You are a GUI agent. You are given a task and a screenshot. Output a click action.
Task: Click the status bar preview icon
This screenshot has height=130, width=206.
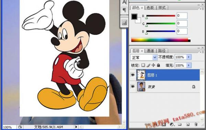click(20, 127)
